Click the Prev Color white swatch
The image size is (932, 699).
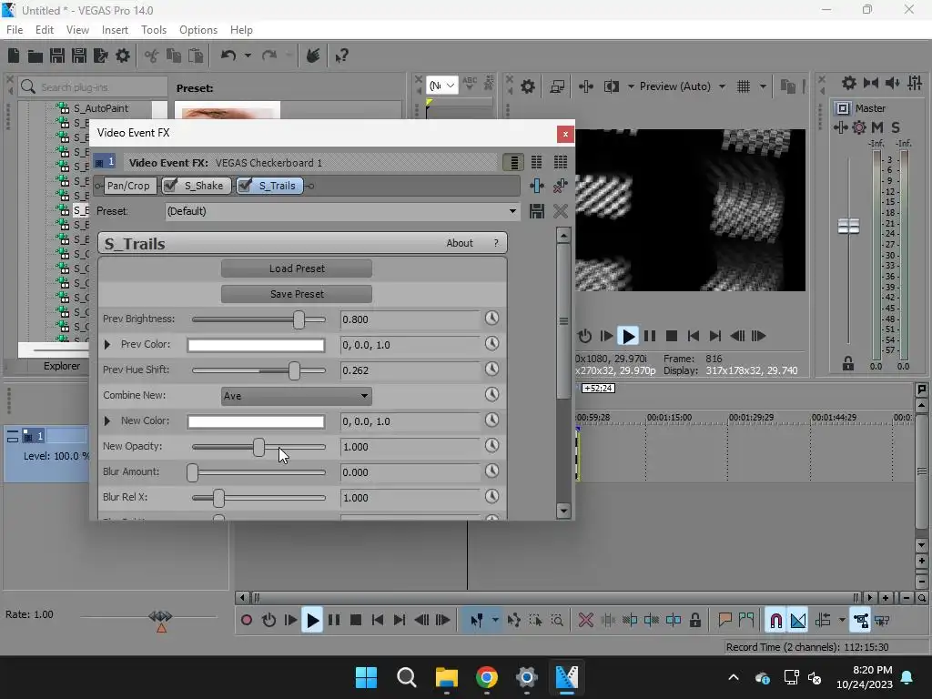tap(256, 345)
